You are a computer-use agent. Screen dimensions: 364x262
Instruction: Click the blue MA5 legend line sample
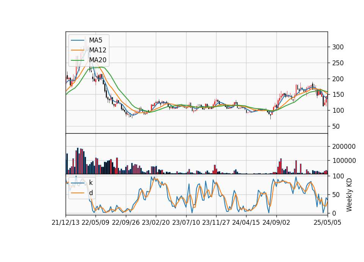(x=77, y=40)
